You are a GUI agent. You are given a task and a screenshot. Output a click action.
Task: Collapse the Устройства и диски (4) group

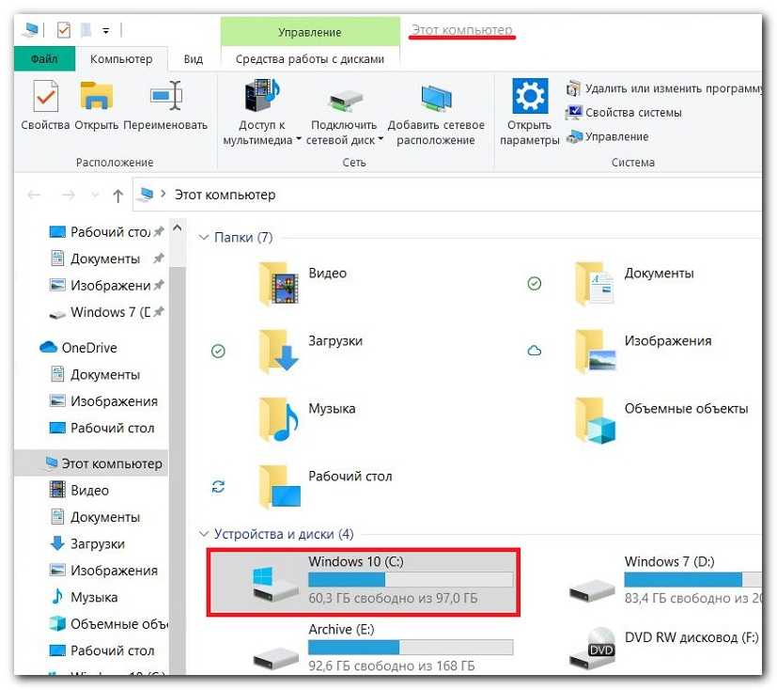pos(203,534)
